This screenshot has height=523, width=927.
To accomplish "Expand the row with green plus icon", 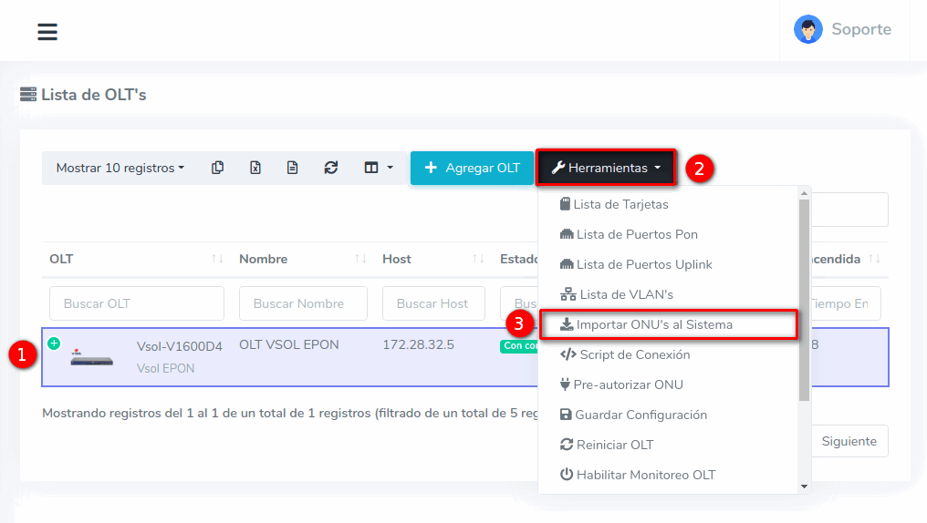I will tap(54, 344).
